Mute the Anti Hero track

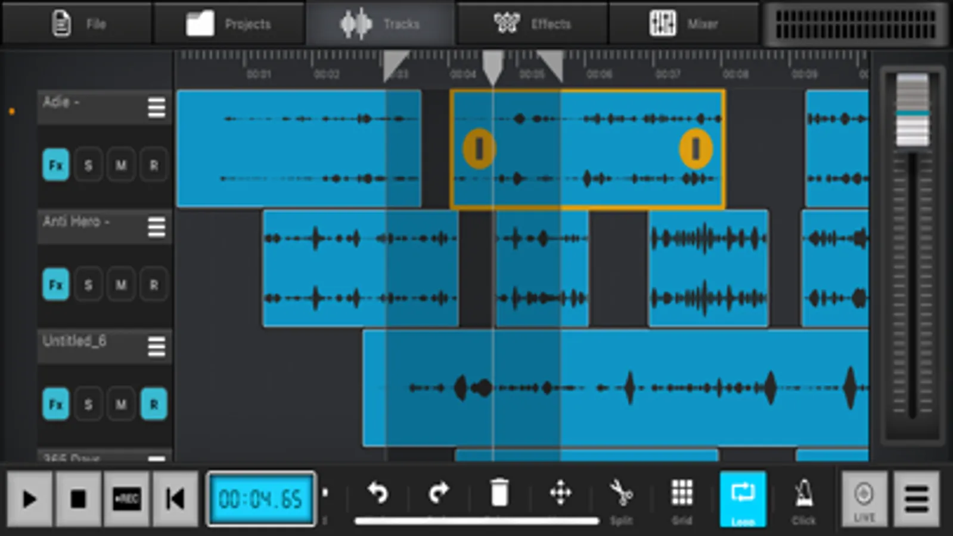pos(121,285)
